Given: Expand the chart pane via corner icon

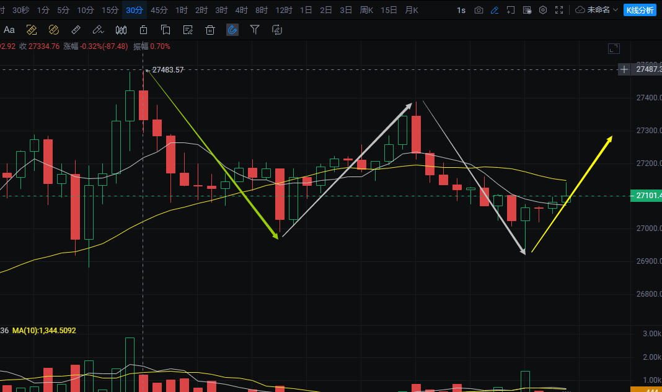Looking at the screenshot, I should click(614, 49).
